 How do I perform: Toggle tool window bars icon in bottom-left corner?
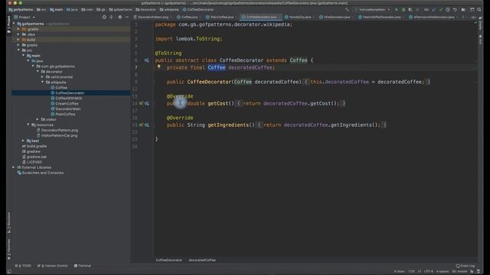9,272
